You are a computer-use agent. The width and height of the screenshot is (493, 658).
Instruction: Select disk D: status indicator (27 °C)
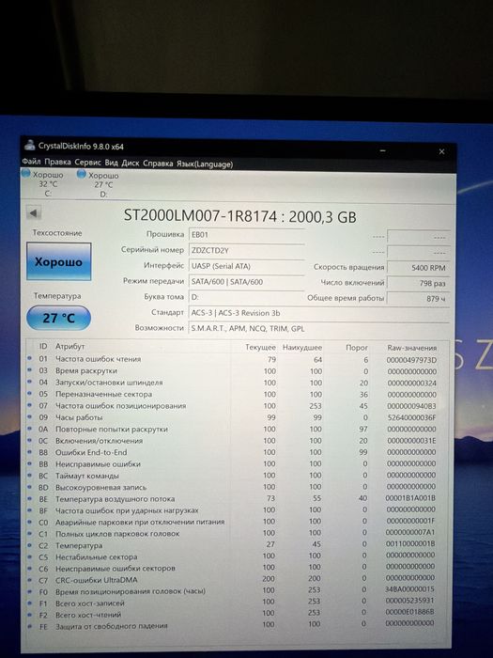99,184
